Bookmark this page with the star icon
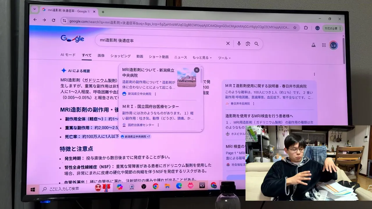The width and height of the screenshot is (372, 209). 295,28
